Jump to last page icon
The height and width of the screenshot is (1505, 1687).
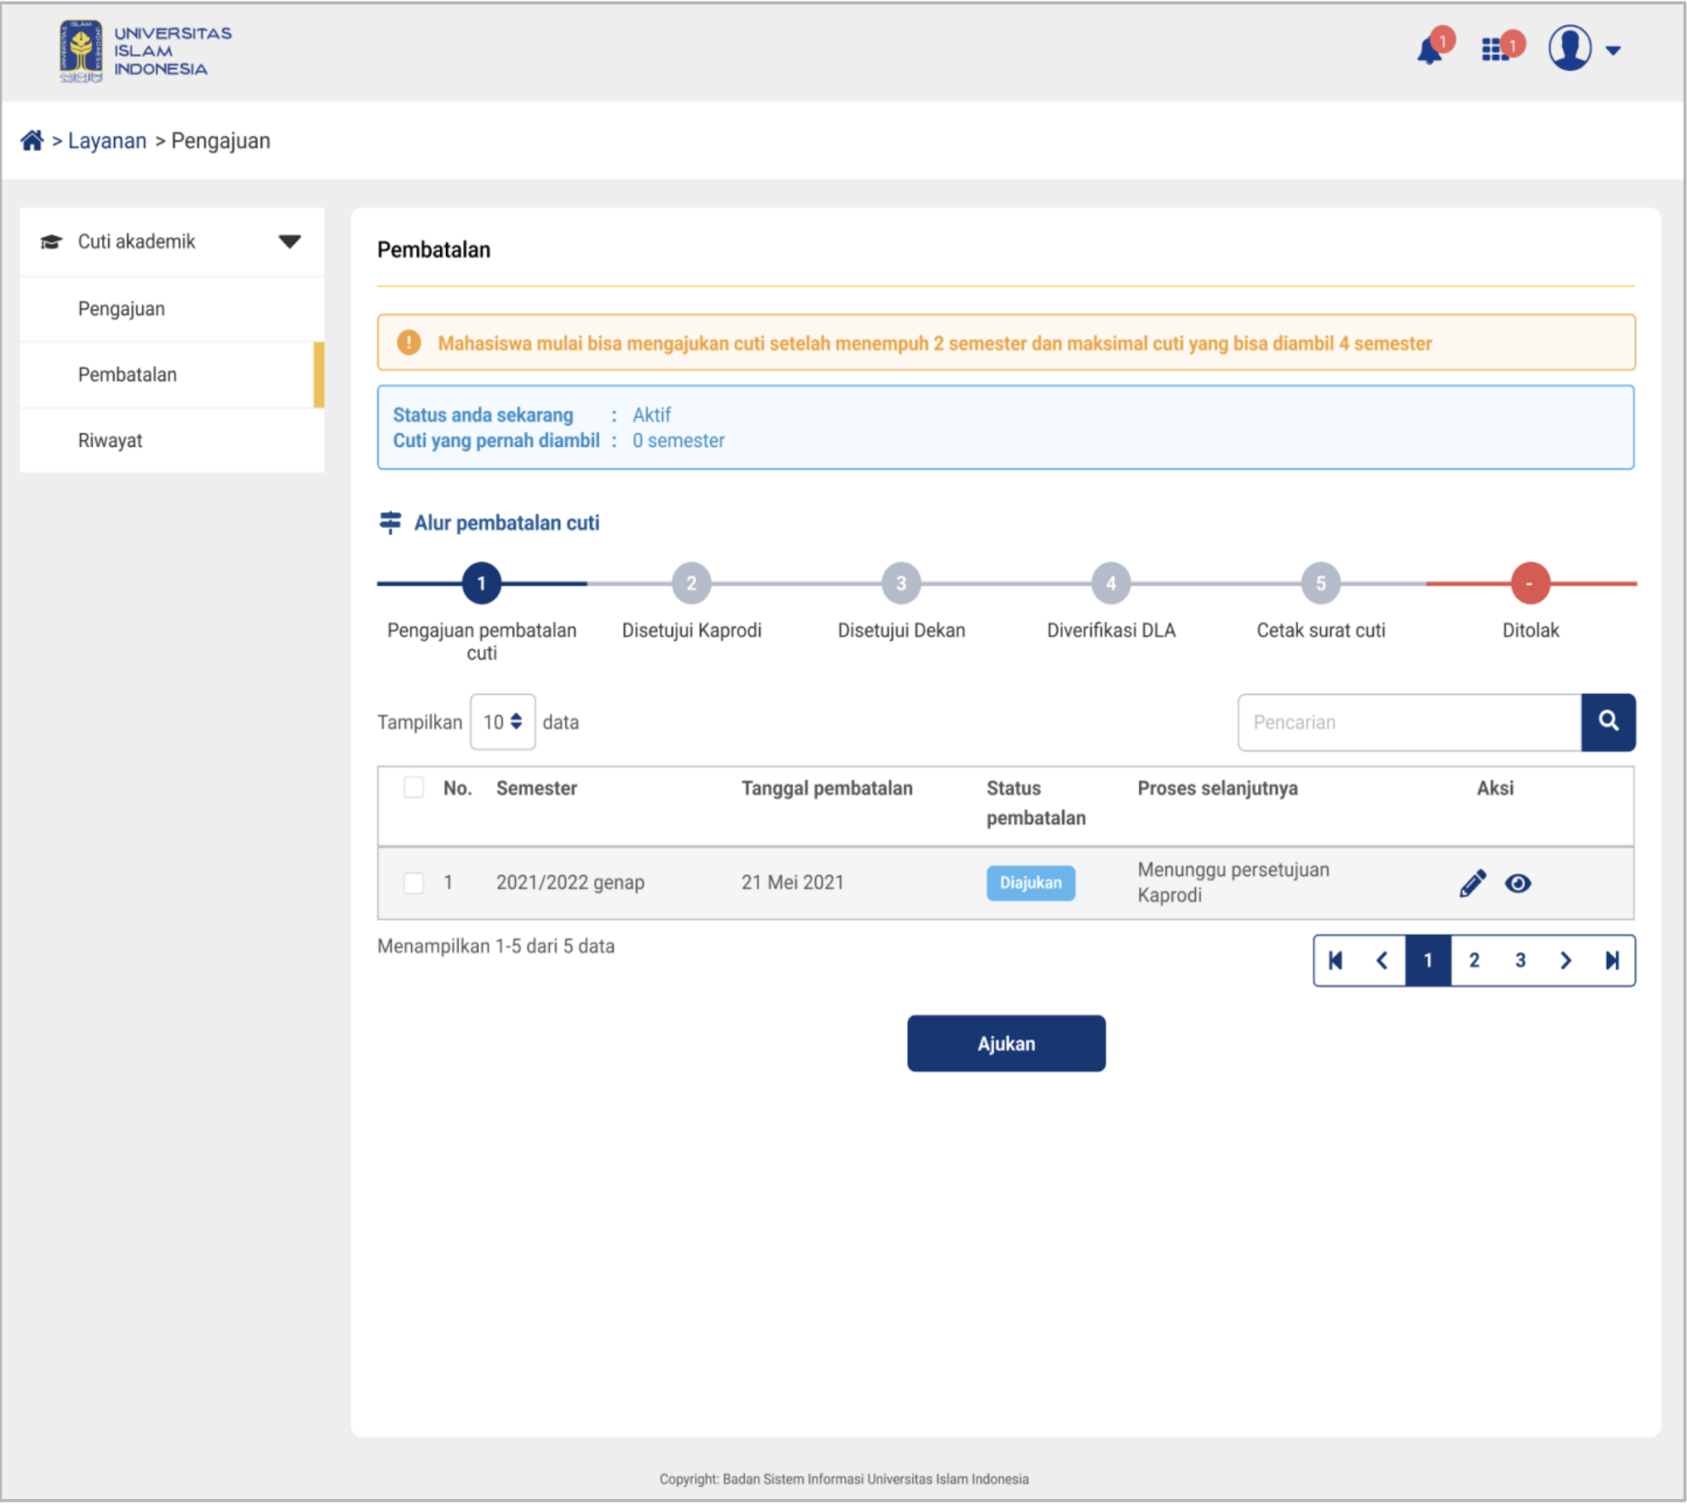pyautogui.click(x=1612, y=960)
